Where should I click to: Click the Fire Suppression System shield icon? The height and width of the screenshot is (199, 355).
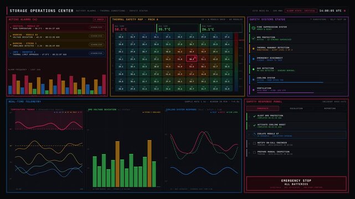[x=254, y=28]
